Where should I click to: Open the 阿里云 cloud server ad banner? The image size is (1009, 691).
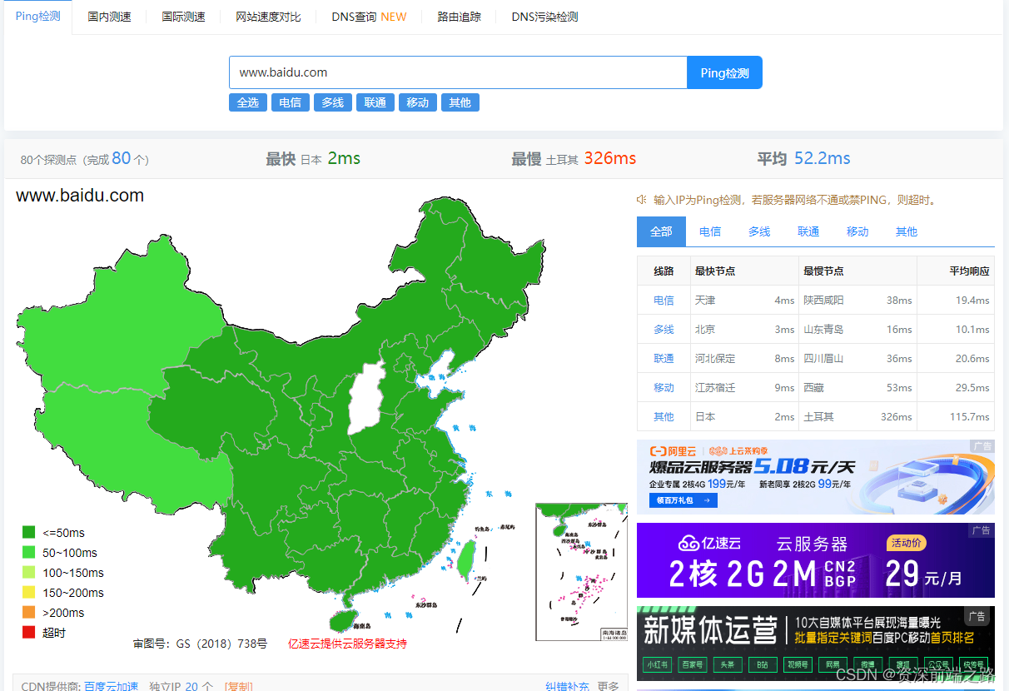816,477
